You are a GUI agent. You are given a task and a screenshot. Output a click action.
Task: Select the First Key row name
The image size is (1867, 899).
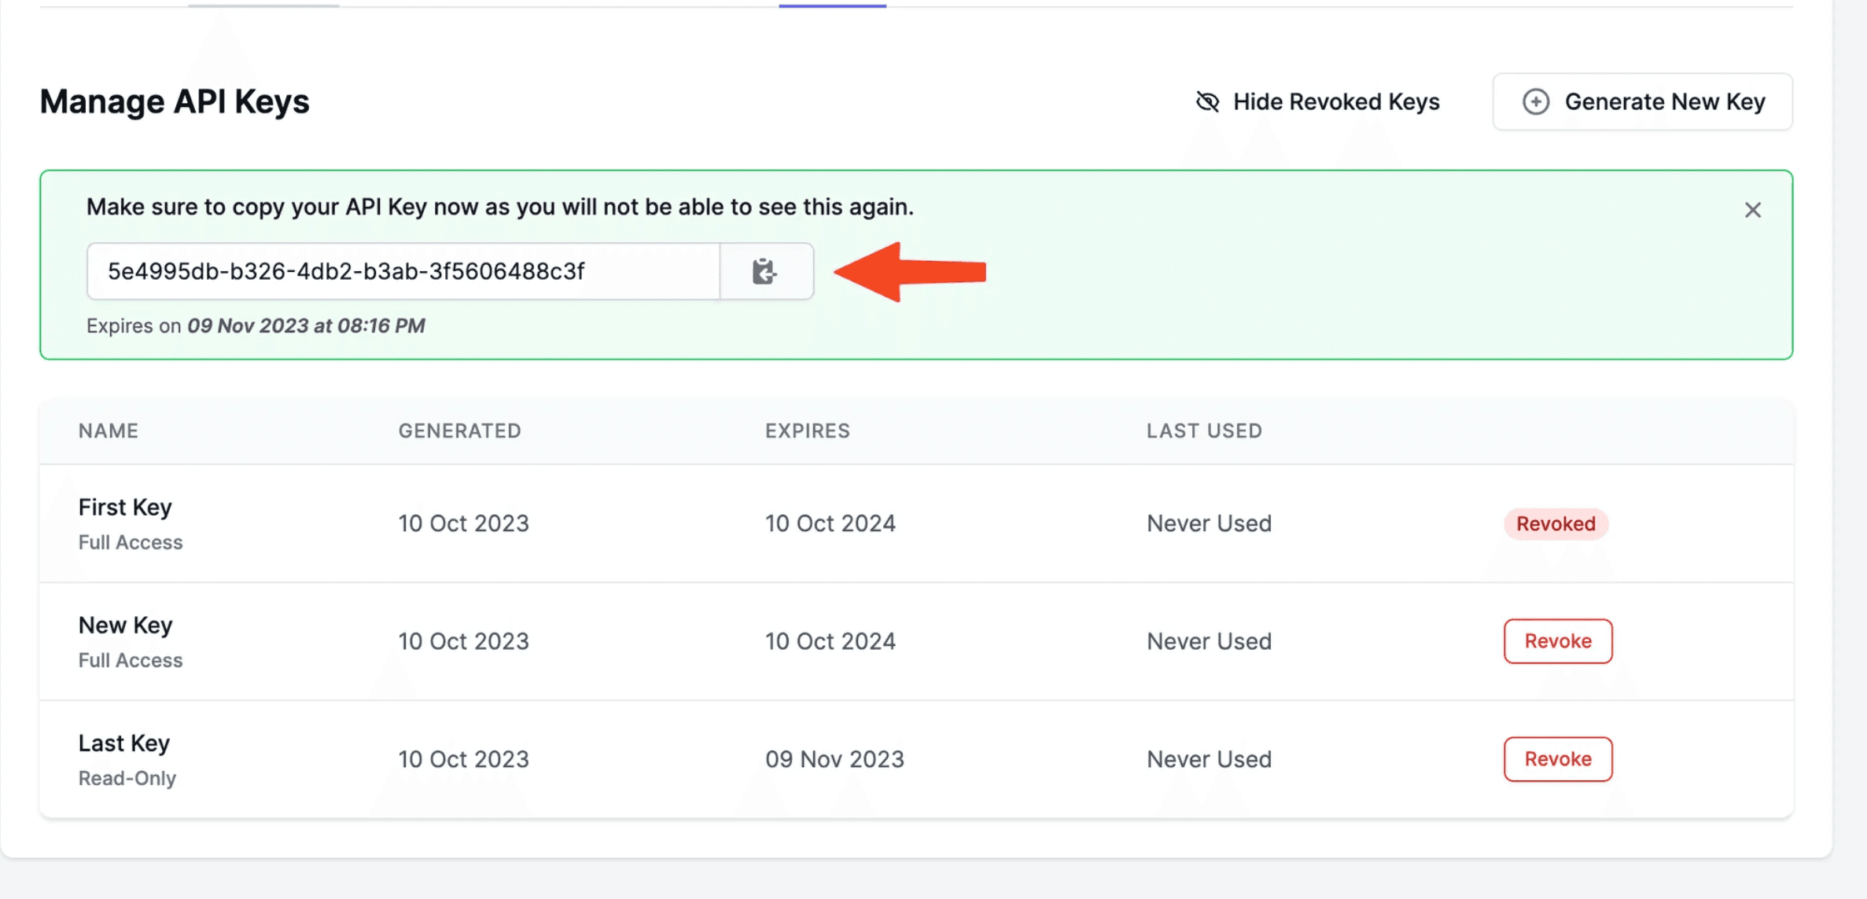(x=125, y=508)
